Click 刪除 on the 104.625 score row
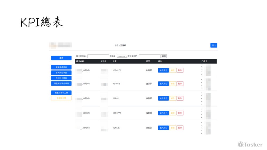 (x=180, y=128)
